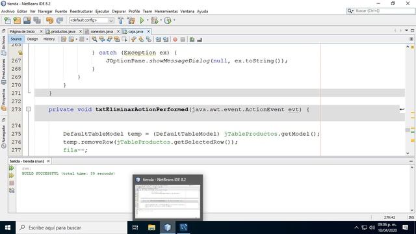This screenshot has width=416, height=234.
Task: Clean and Build the project
Action: pyautogui.click(x=131, y=20)
